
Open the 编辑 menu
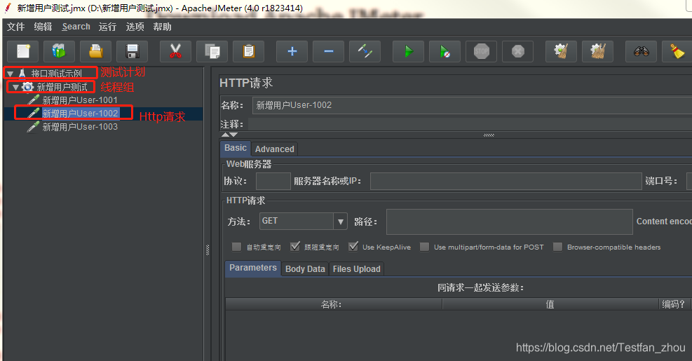click(43, 27)
